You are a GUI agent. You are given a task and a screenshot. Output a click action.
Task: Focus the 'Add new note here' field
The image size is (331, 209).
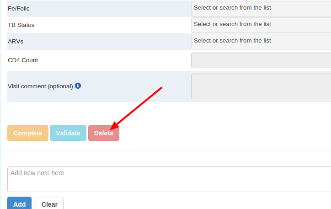(x=169, y=179)
